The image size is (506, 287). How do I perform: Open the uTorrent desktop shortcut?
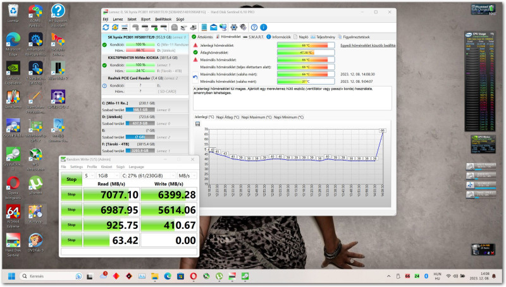point(35,185)
